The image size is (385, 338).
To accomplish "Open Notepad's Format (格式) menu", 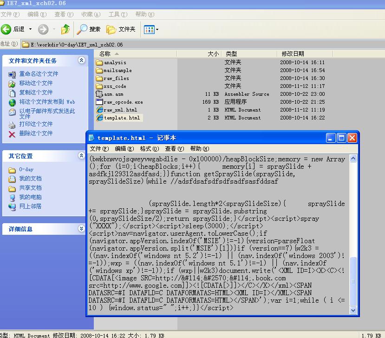I will click(x=150, y=149).
